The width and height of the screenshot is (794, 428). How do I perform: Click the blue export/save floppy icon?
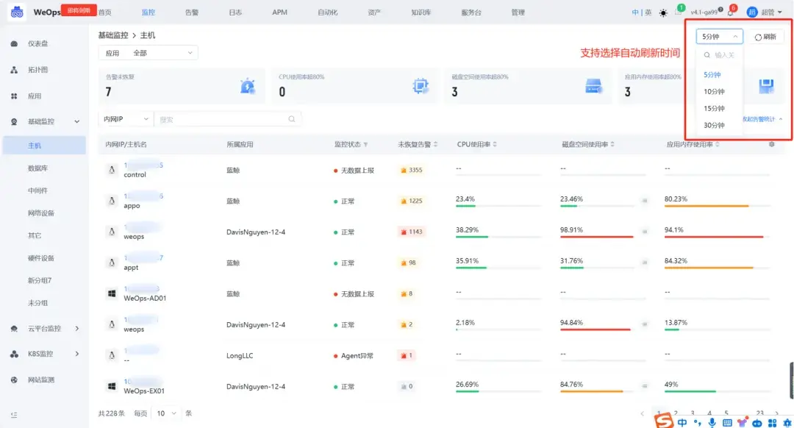click(x=766, y=86)
